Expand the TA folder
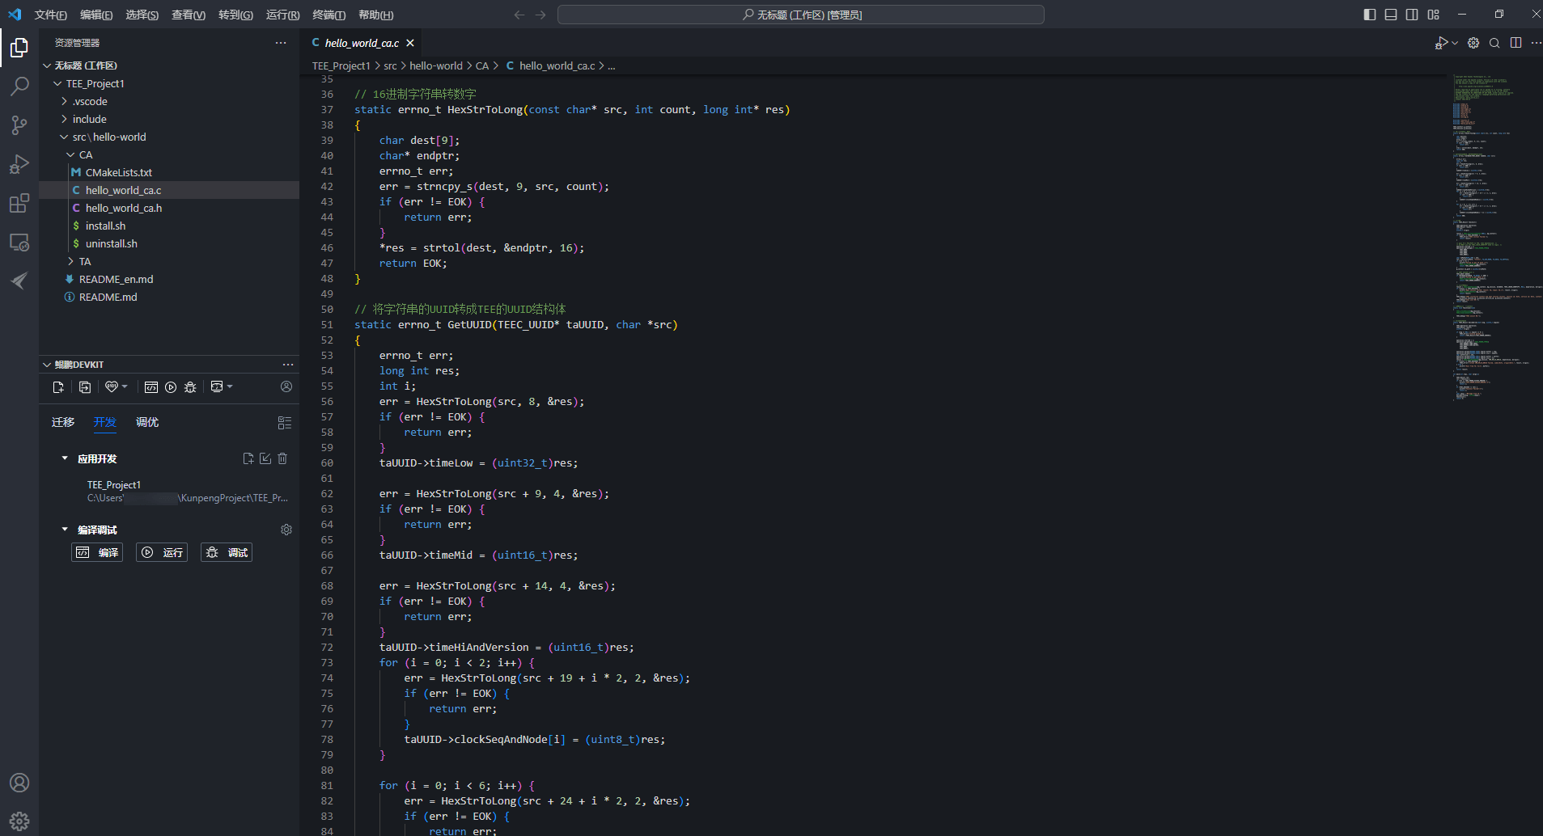The width and height of the screenshot is (1543, 836). (x=70, y=261)
